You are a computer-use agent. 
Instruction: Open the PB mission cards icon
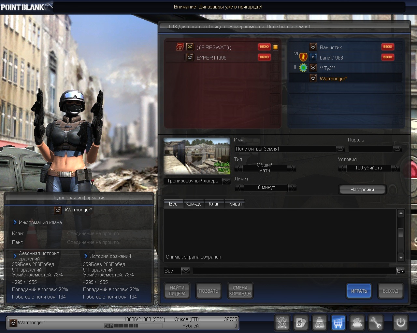300,323
